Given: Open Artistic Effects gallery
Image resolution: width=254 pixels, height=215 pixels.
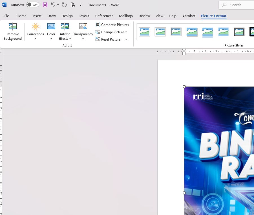Looking at the screenshot, I should (65, 31).
